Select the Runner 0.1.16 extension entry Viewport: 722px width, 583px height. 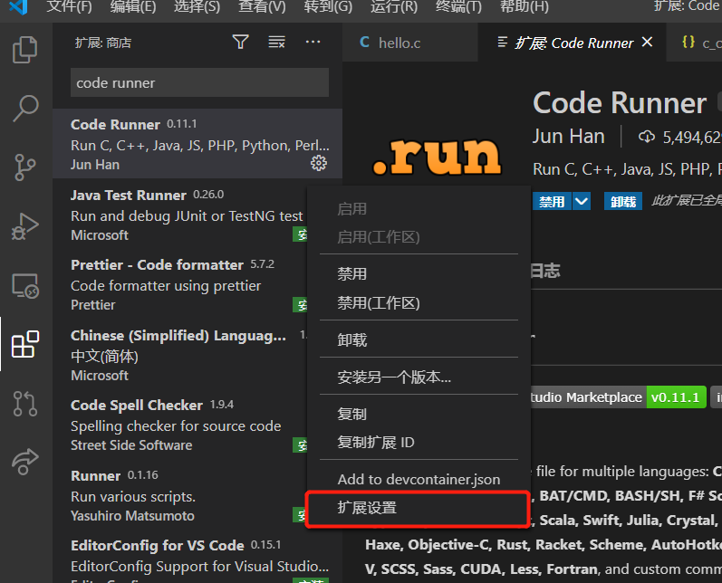point(180,495)
